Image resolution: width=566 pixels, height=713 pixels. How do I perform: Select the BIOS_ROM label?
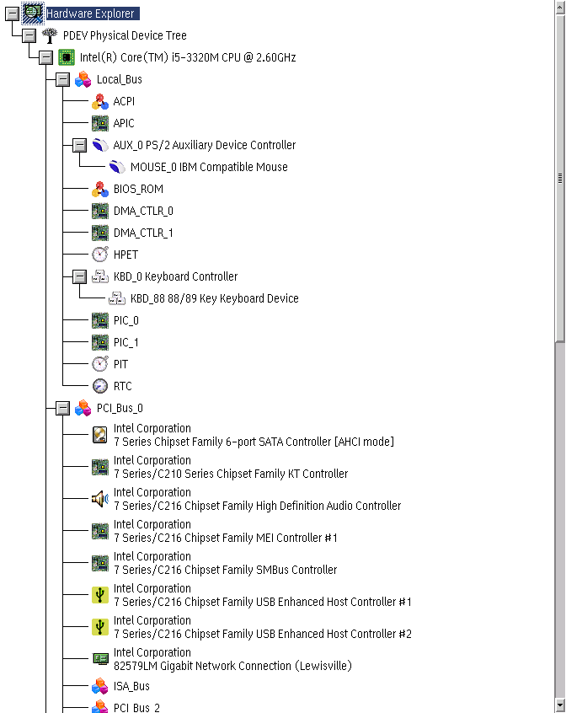tap(138, 189)
